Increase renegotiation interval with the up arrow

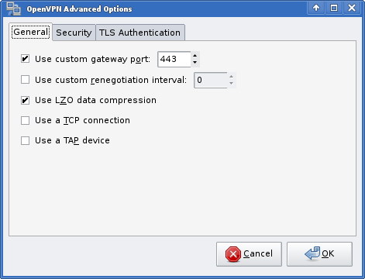pos(232,77)
